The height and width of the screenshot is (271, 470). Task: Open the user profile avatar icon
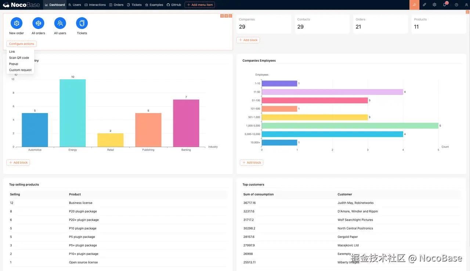tap(466, 5)
